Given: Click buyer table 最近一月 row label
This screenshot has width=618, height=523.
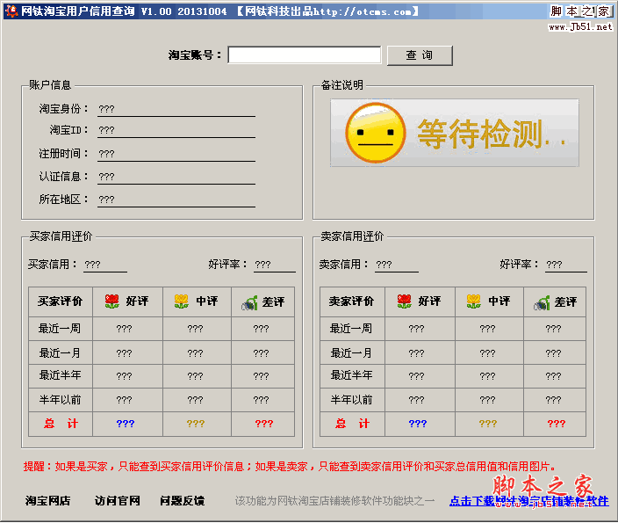Looking at the screenshot, I should click(60, 352).
